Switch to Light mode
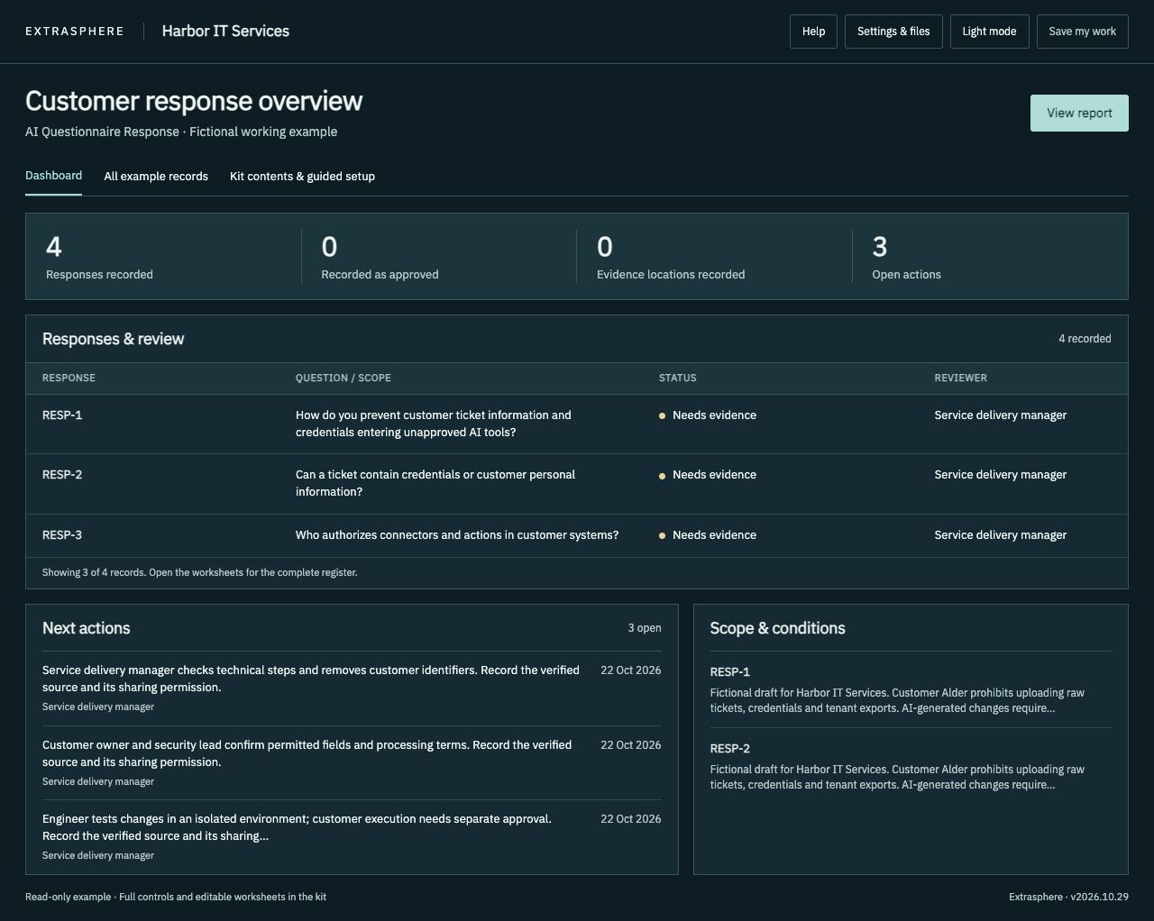The height and width of the screenshot is (921, 1154). (x=989, y=32)
